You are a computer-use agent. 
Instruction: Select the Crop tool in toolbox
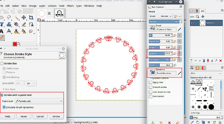click(31, 17)
